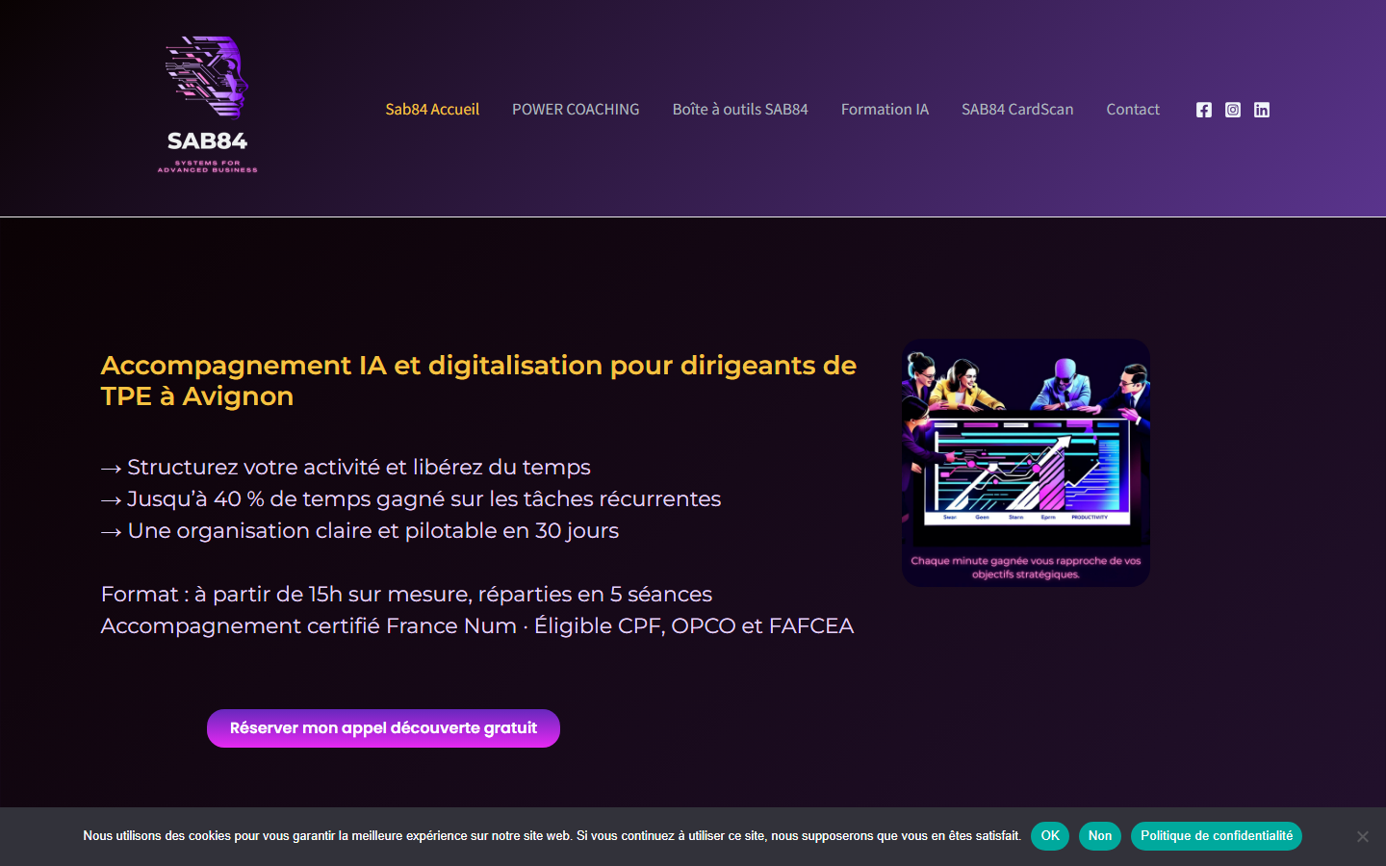Viewport: 1386px width, 866px height.
Task: Click the productivity team illustration
Action: (x=1026, y=444)
